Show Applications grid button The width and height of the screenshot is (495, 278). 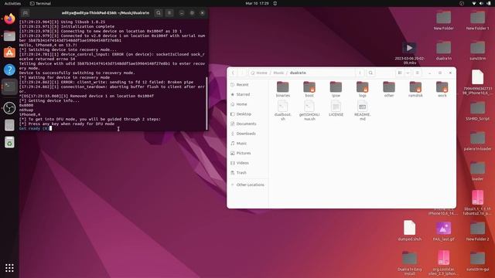[9, 268]
